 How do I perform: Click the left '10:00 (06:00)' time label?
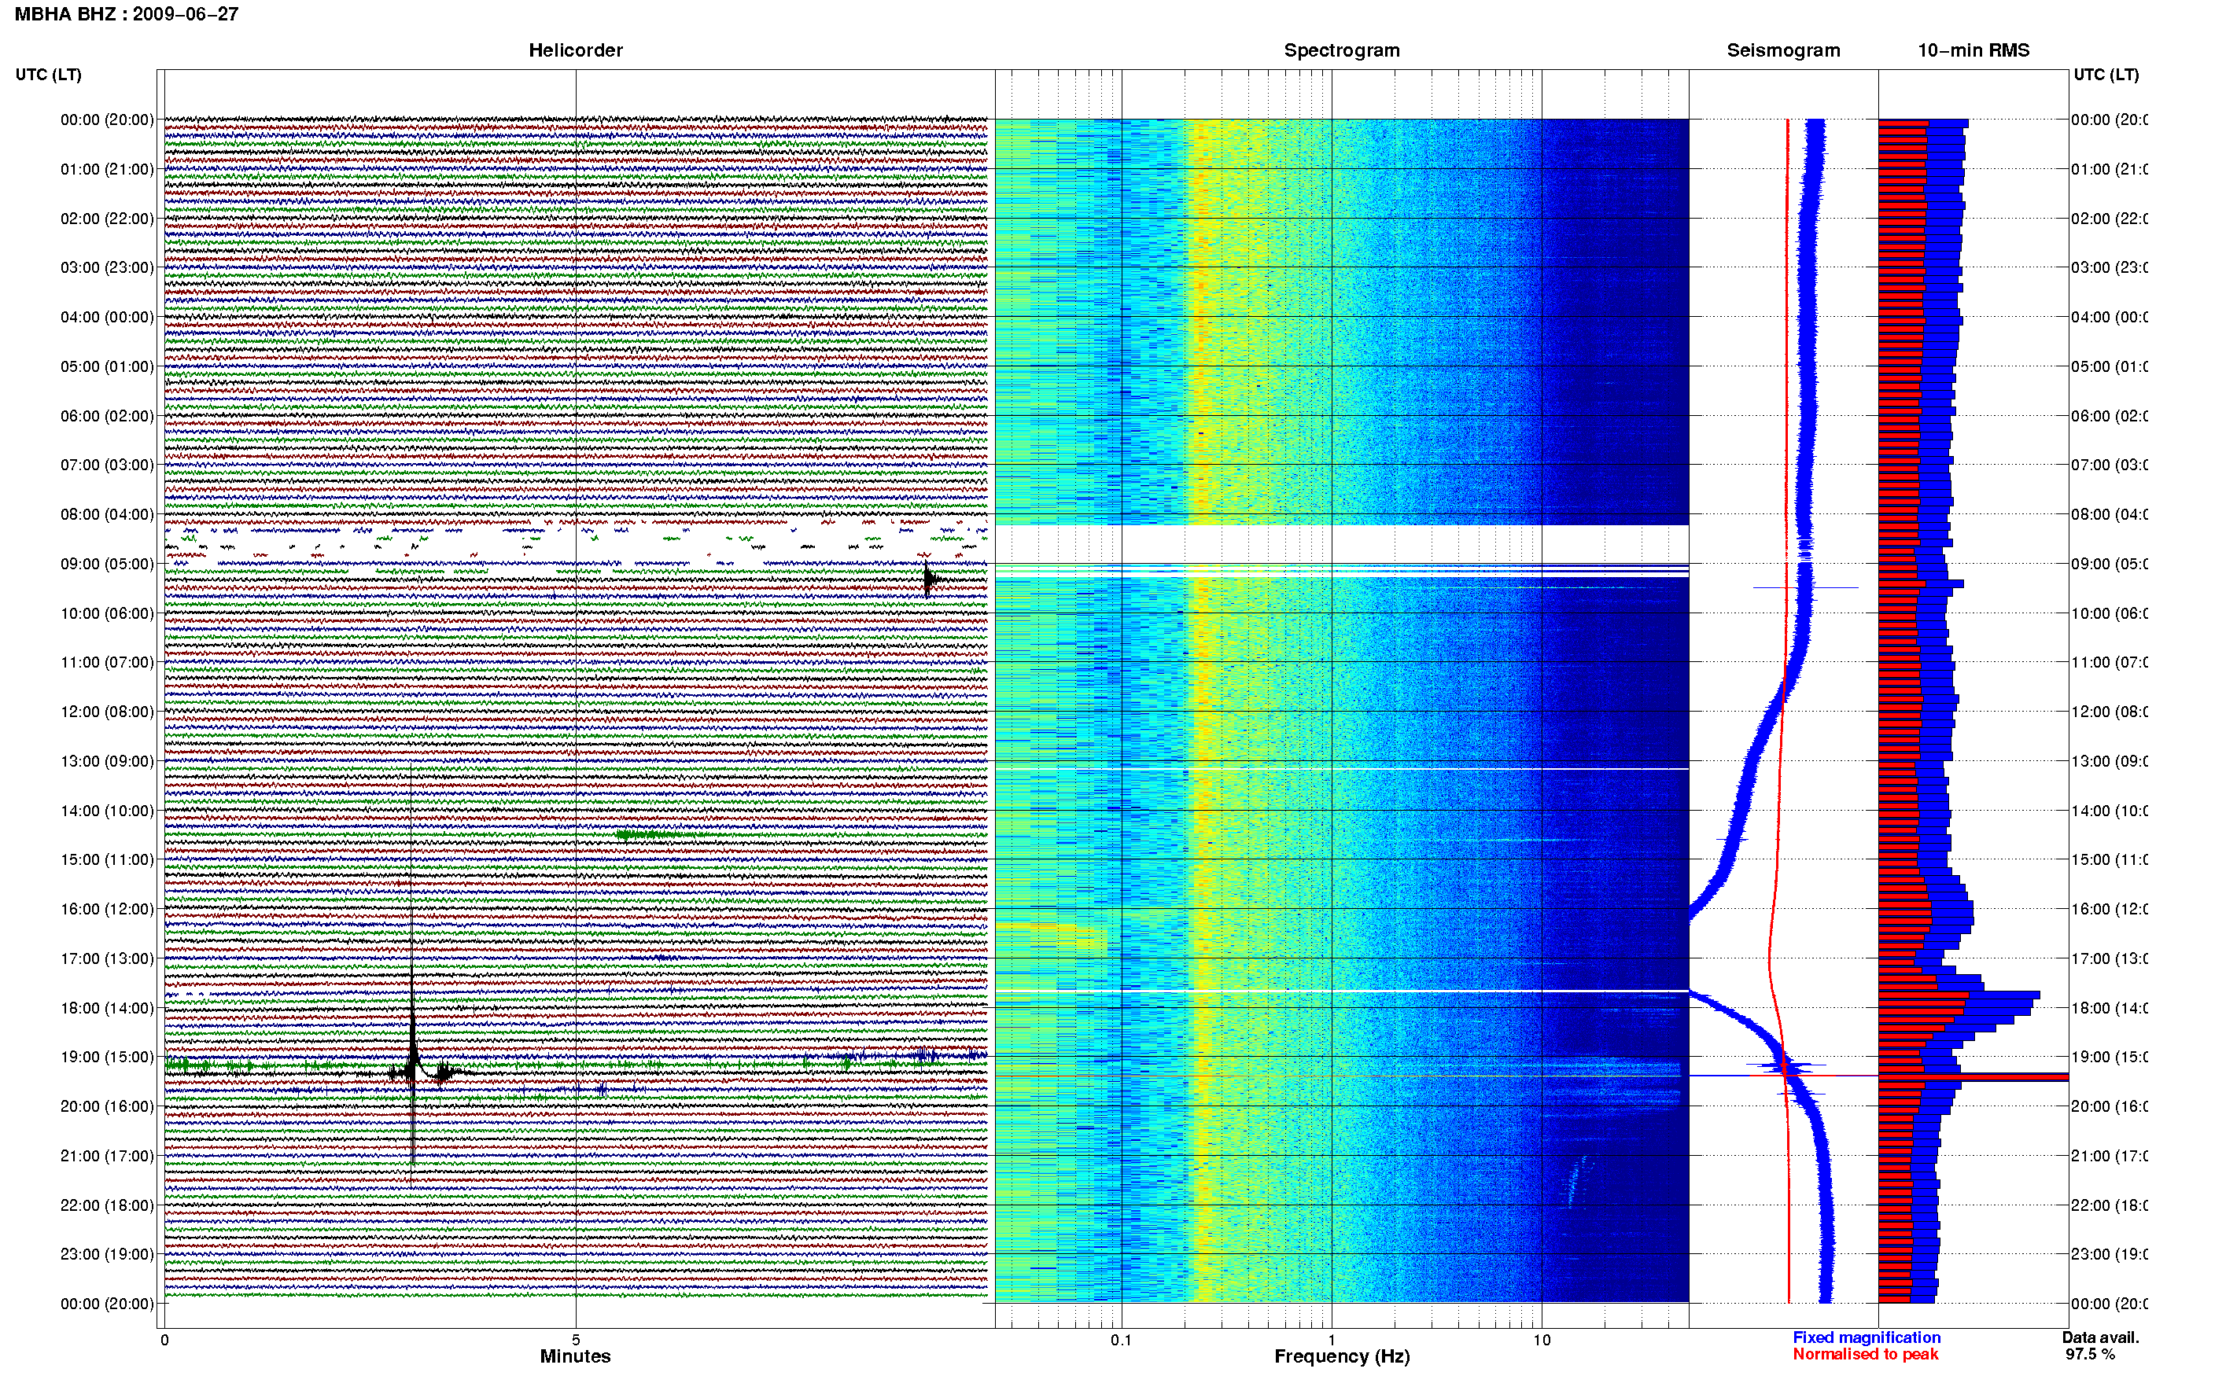tap(107, 613)
